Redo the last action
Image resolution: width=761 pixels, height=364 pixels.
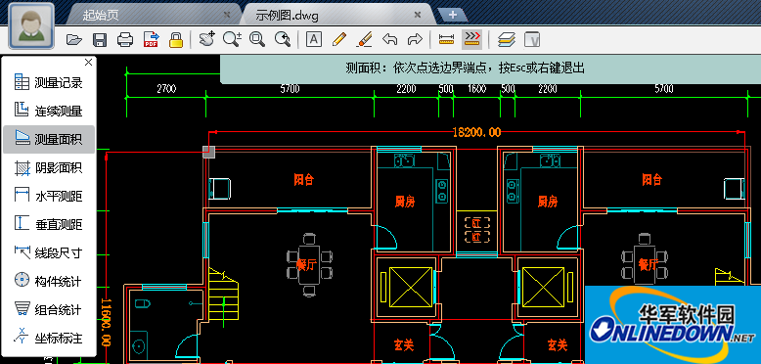click(x=415, y=39)
